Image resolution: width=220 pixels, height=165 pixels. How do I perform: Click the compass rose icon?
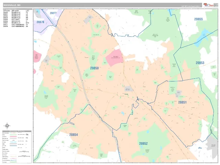[7, 126]
